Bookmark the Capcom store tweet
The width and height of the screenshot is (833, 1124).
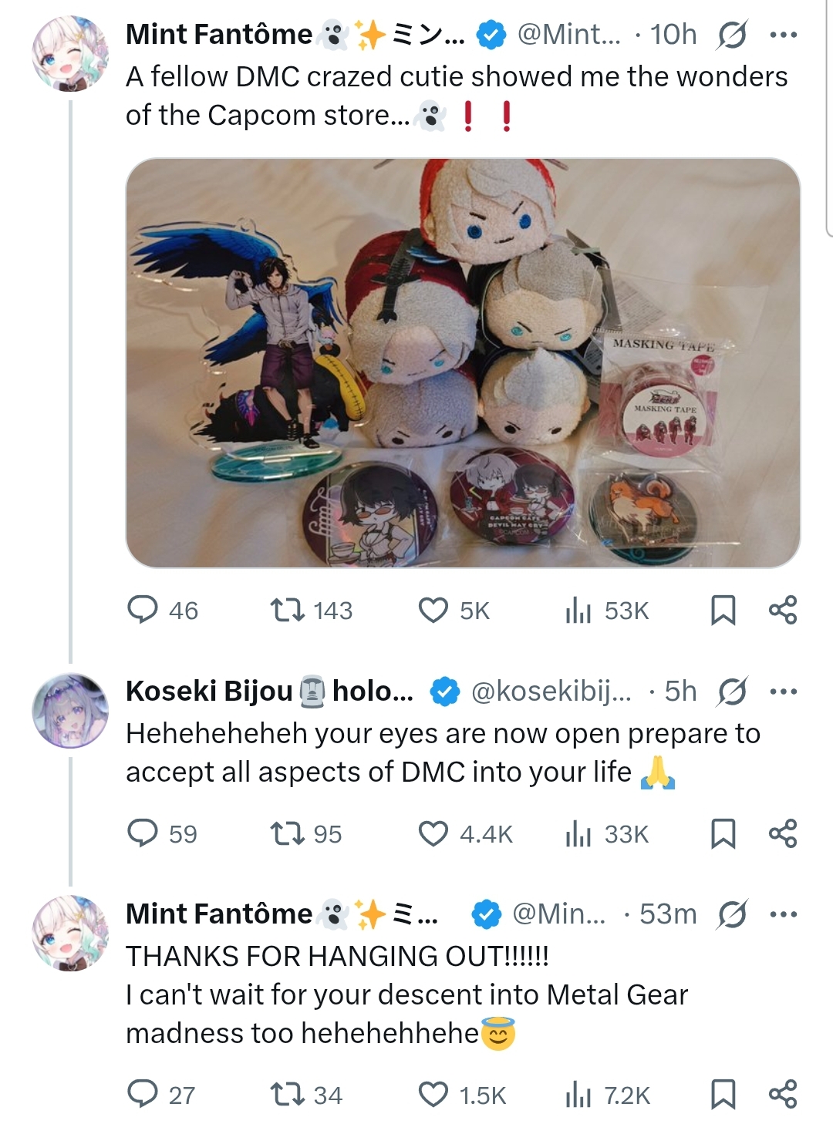point(722,610)
